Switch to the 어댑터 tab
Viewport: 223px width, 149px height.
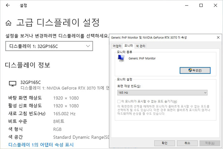[117, 46]
